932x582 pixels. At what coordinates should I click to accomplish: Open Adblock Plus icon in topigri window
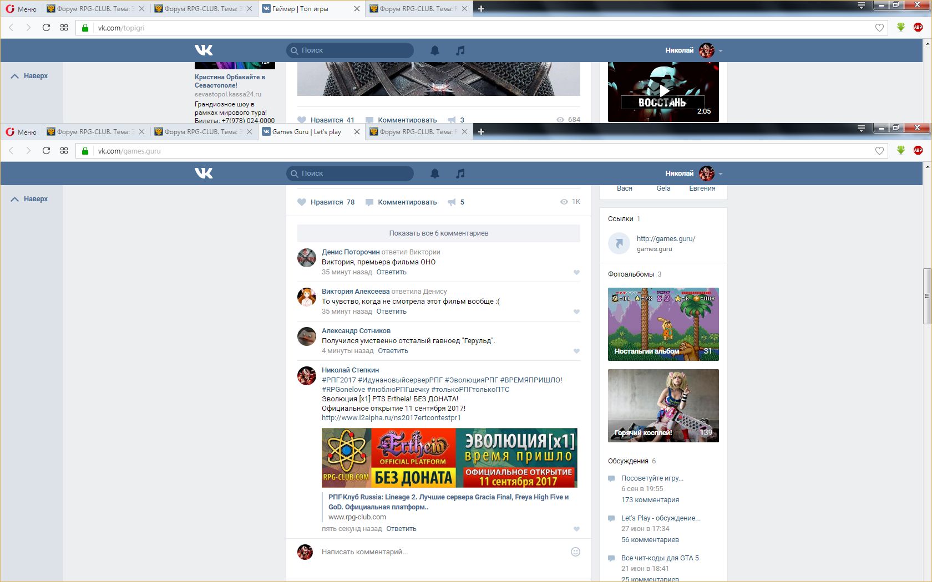click(918, 27)
